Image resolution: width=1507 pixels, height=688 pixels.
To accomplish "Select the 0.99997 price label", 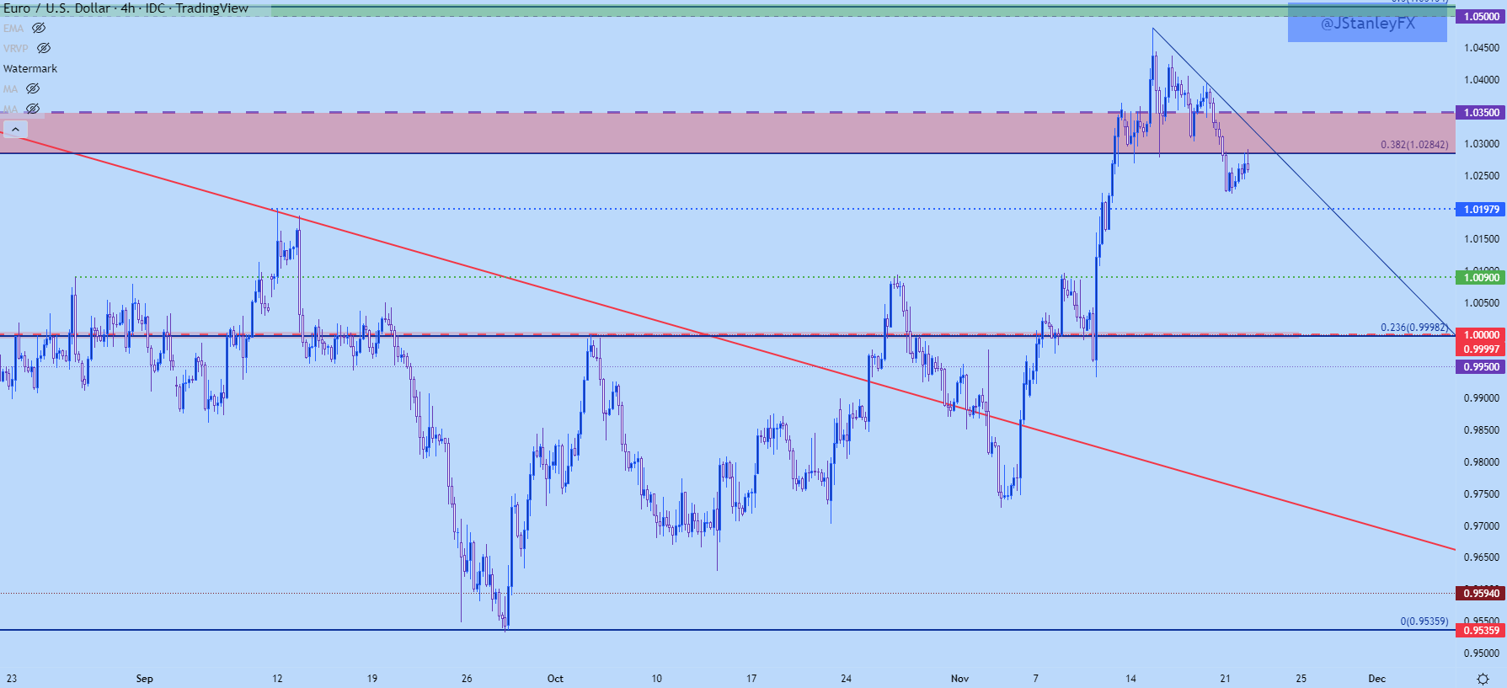I will point(1481,349).
